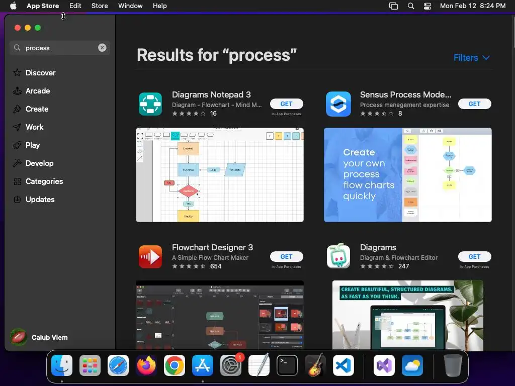View Sensus process flow charts screenshot
Screen dimensions: 515x386
tap(407, 175)
